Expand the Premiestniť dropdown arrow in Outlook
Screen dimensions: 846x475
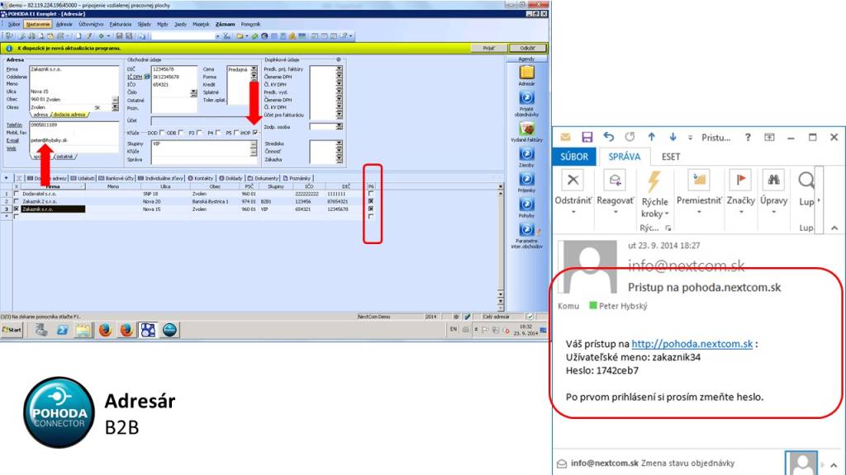pos(699,212)
